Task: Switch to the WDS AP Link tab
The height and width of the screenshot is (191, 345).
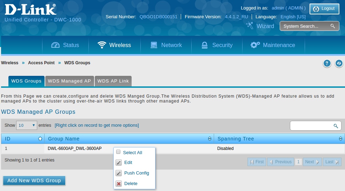Action: pyautogui.click(x=113, y=81)
